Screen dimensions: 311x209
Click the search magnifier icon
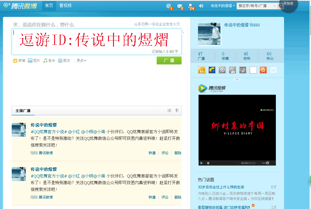click(281, 6)
